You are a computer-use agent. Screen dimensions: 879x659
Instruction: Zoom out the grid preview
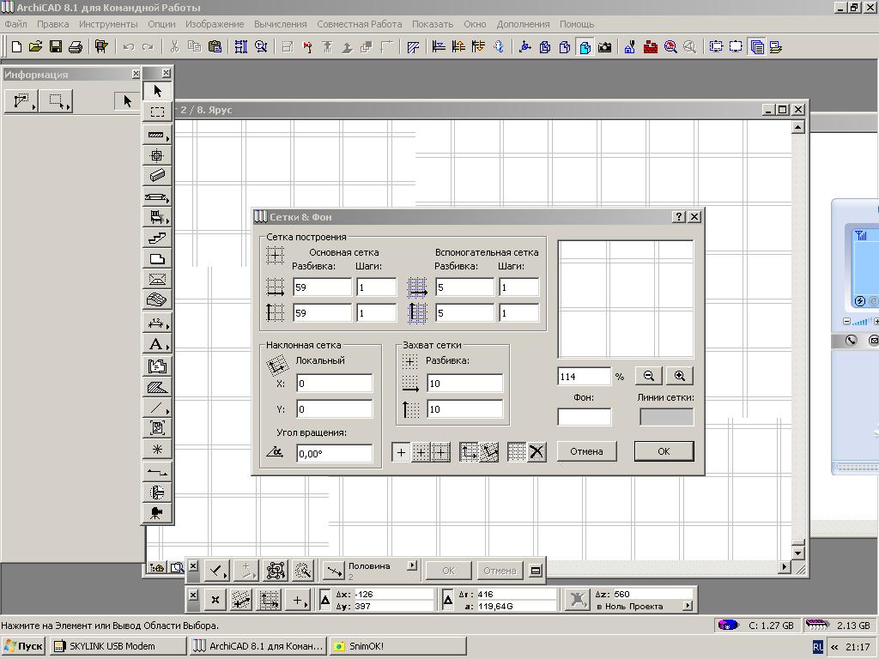pos(649,376)
